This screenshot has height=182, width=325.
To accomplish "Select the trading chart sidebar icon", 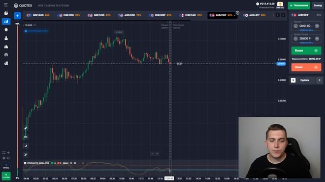I will 6,21.
